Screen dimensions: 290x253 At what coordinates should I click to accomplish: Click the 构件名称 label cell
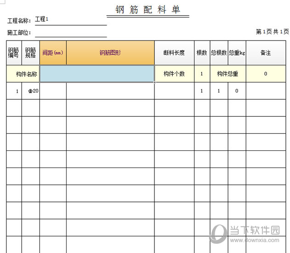coord(23,74)
